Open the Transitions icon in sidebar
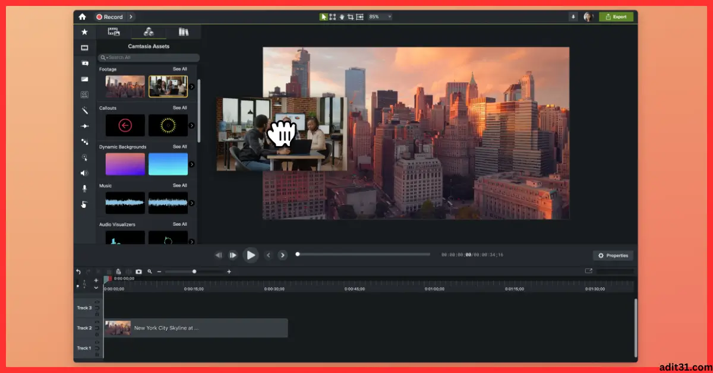 (x=84, y=79)
